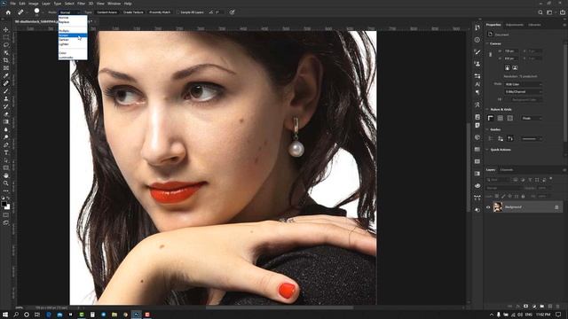Toggle visibility of the Background layer
This screenshot has height=319, width=568.
488,207
